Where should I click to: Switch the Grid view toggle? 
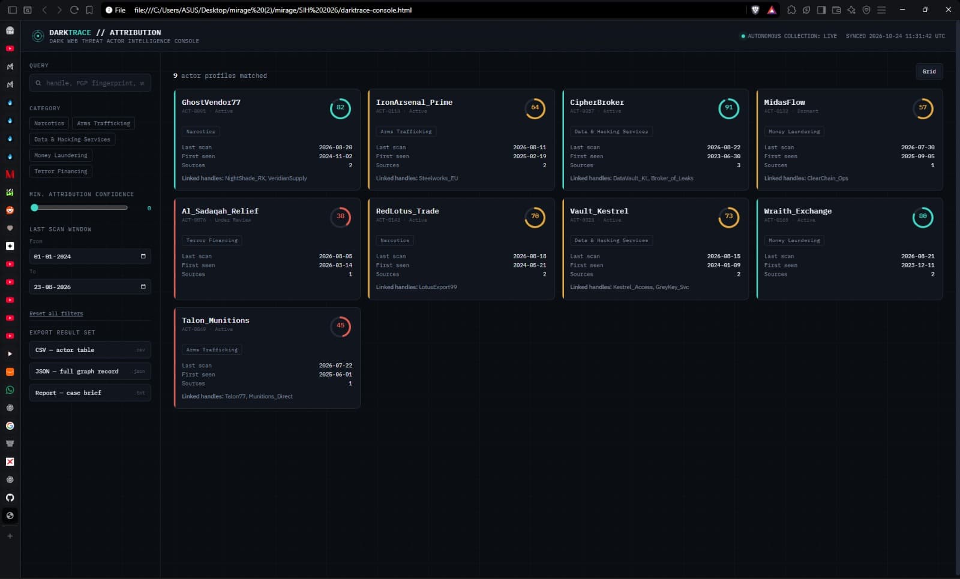point(929,71)
